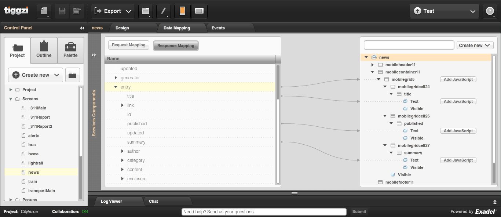Expand the Services Components side panel
The height and width of the screenshot is (217, 501).
[x=94, y=55]
